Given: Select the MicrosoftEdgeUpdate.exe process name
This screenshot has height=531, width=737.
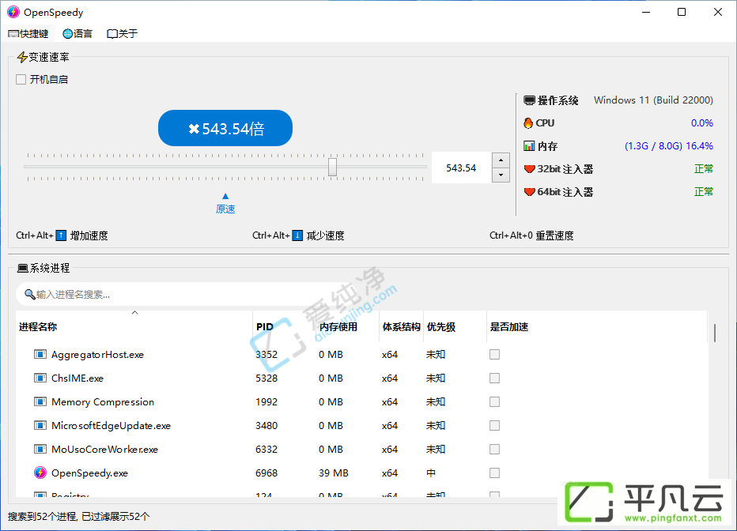Looking at the screenshot, I should coord(111,426).
